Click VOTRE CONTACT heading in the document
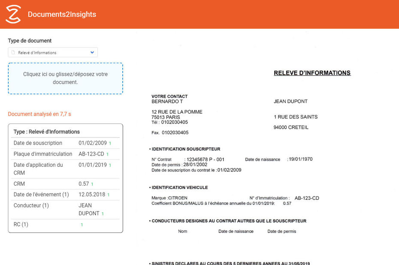This screenshot has height=265, width=399. (169, 96)
